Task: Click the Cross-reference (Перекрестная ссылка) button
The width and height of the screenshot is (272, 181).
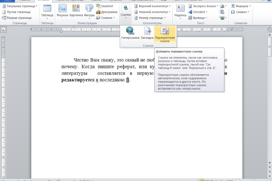Action: coord(165,34)
